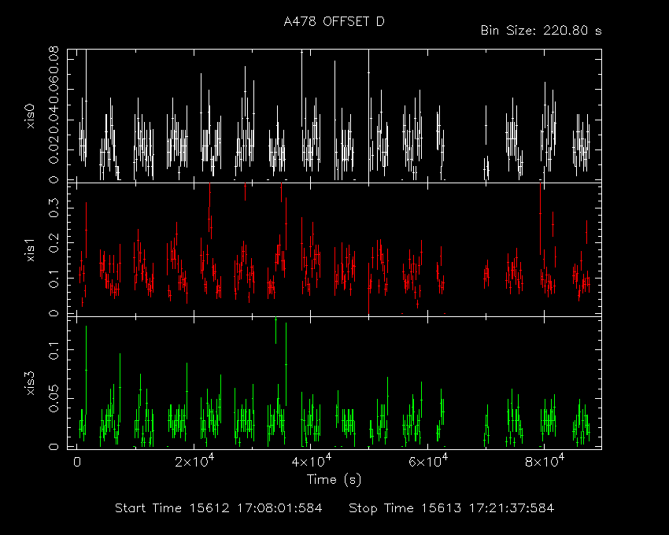Image resolution: width=669 pixels, height=535 pixels.
Task: Select the "Time (s)" x-axis label
Action: [x=334, y=480]
